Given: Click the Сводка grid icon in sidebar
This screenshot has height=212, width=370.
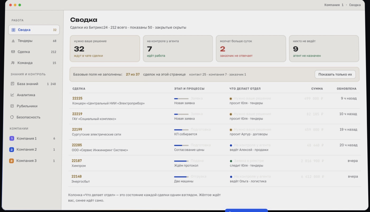Looking at the screenshot, I should (x=13, y=30).
